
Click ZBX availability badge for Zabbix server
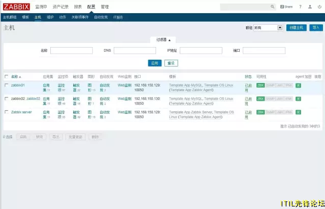point(261,112)
